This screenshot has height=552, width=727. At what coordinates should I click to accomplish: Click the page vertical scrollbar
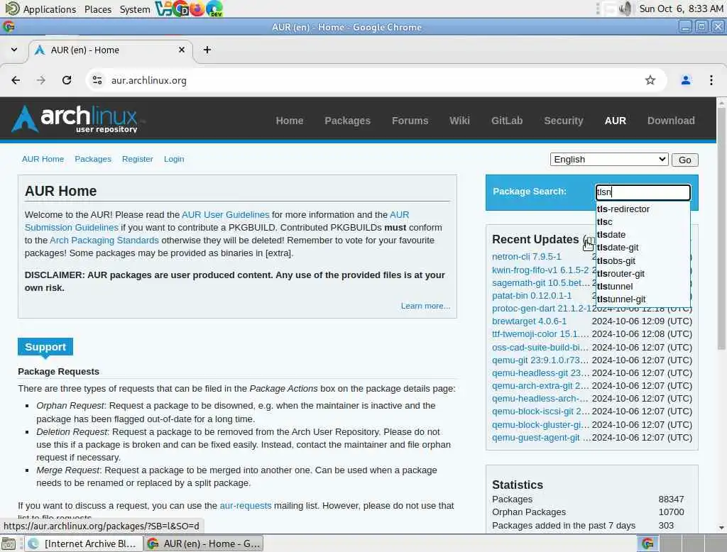click(721, 227)
